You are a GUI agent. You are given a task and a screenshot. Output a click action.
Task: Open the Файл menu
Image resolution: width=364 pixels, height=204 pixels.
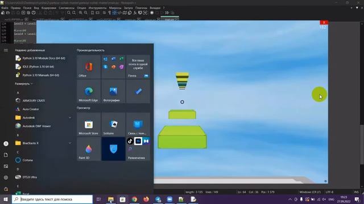coord(5,8)
